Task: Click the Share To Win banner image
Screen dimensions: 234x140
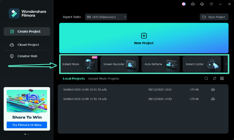Action: pyautogui.click(x=27, y=101)
